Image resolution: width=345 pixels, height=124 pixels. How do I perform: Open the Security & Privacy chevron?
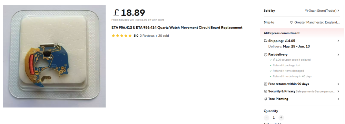click(338, 91)
